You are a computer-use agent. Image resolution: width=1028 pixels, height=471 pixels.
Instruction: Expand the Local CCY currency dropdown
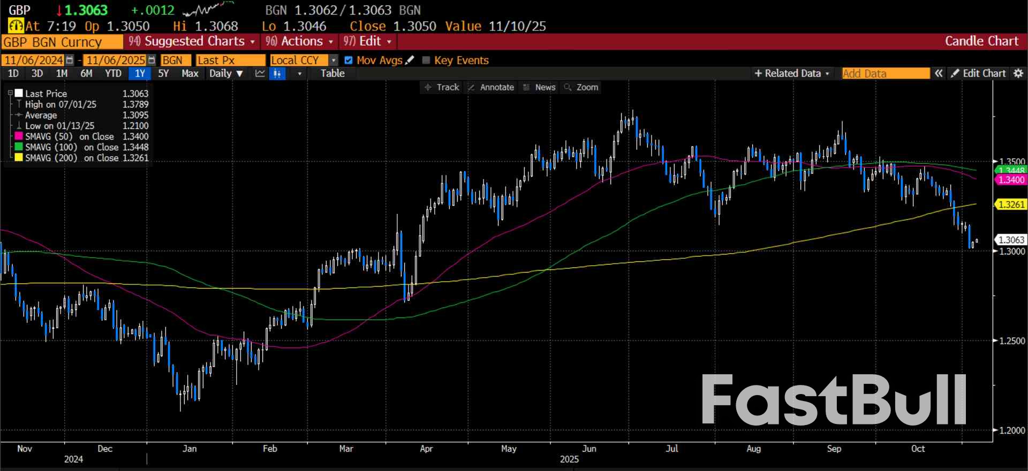click(334, 60)
